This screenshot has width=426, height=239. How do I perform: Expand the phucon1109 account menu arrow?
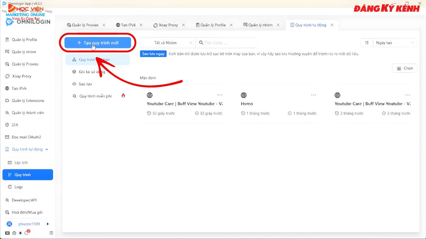coord(48,224)
